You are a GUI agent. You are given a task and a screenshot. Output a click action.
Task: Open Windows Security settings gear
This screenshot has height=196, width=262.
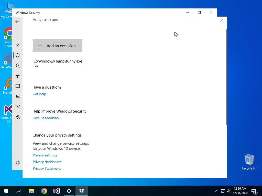18,163
